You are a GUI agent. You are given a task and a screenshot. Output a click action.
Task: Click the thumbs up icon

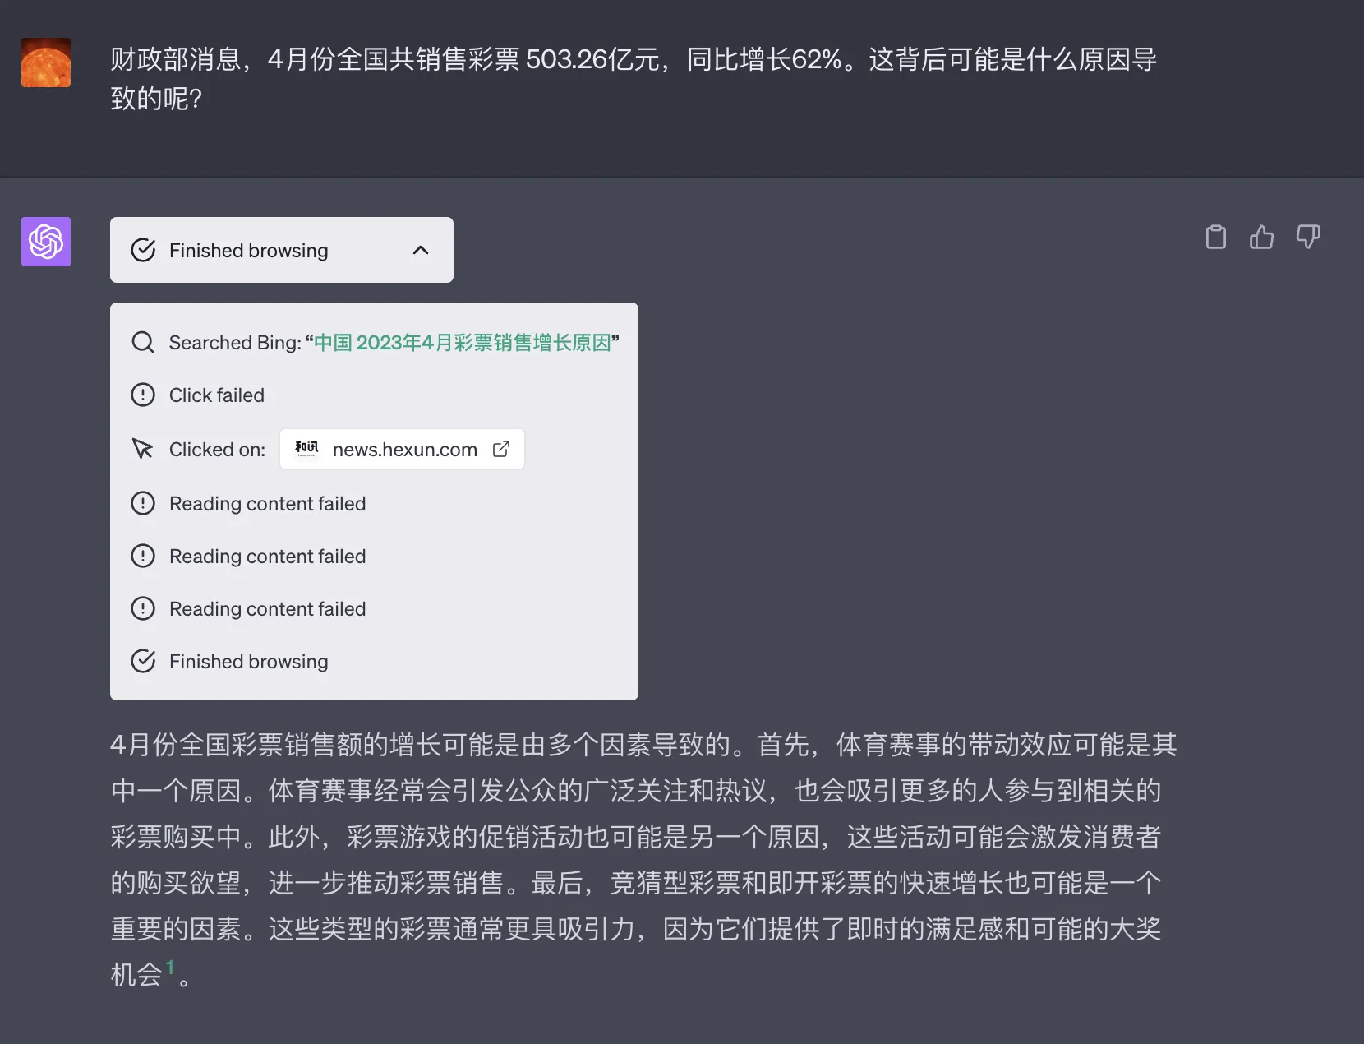click(x=1261, y=237)
